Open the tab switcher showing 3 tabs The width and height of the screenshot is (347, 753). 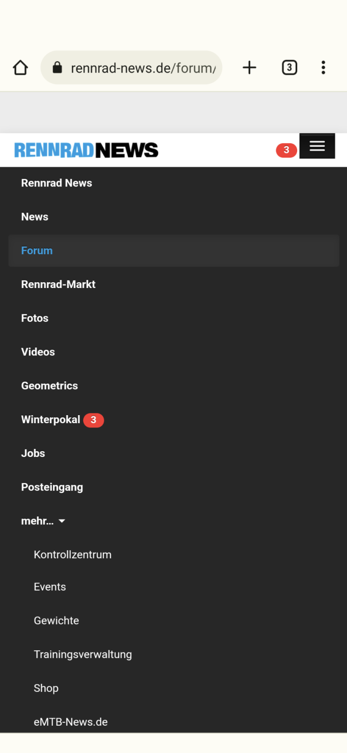[289, 68]
